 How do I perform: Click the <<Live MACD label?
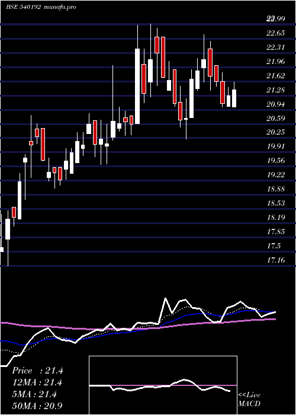tap(249, 399)
